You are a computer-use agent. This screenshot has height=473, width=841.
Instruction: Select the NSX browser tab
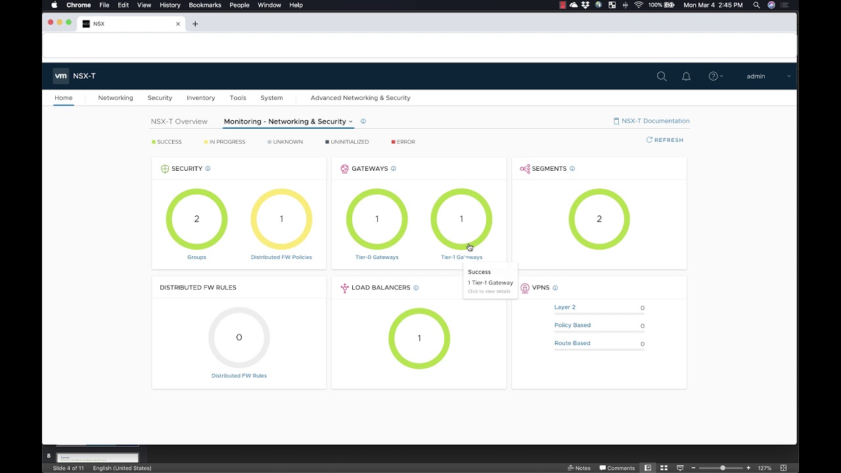[131, 24]
